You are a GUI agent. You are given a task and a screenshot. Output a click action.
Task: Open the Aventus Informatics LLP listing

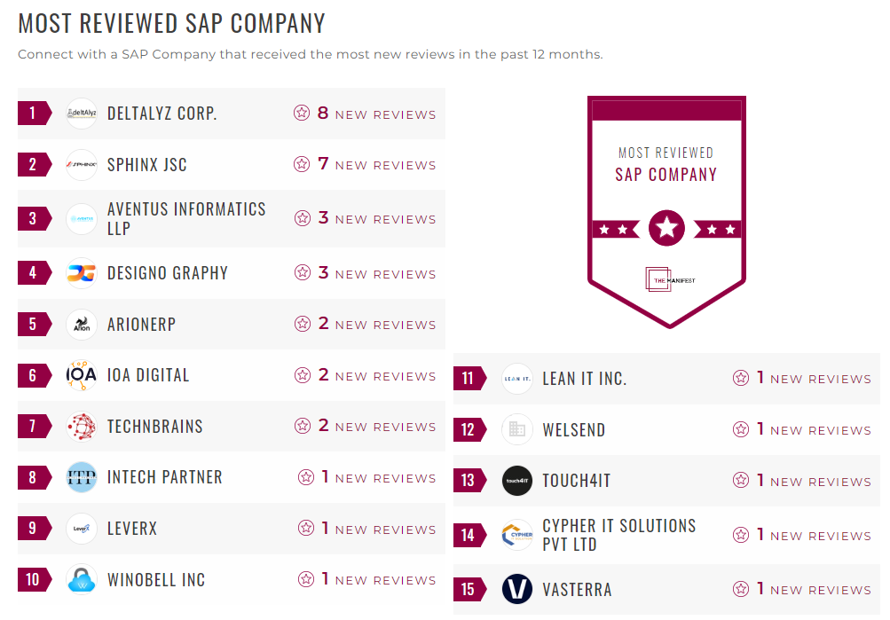[186, 218]
